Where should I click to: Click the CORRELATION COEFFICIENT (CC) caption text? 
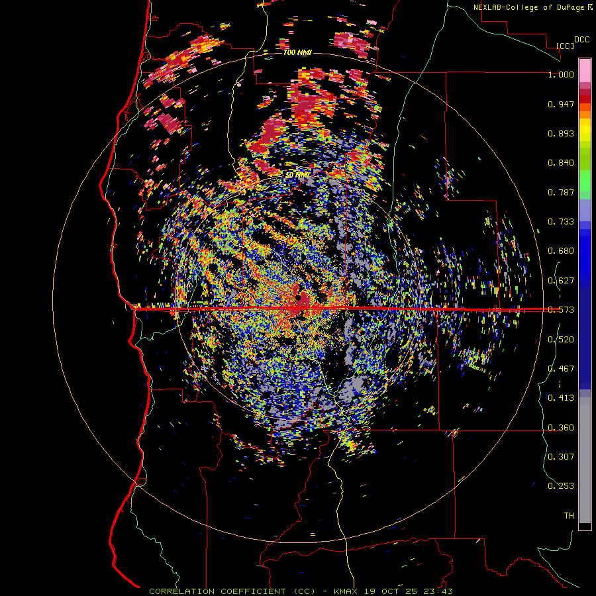(232, 591)
